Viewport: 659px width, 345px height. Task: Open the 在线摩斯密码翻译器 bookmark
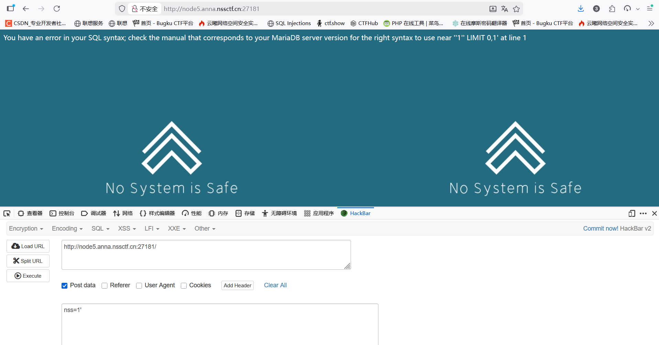coord(480,23)
